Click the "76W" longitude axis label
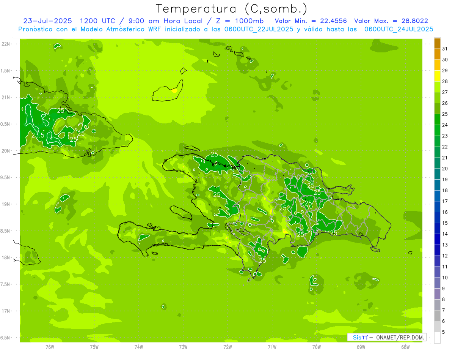Viewport: 455px width, 352px height. pos(50,347)
